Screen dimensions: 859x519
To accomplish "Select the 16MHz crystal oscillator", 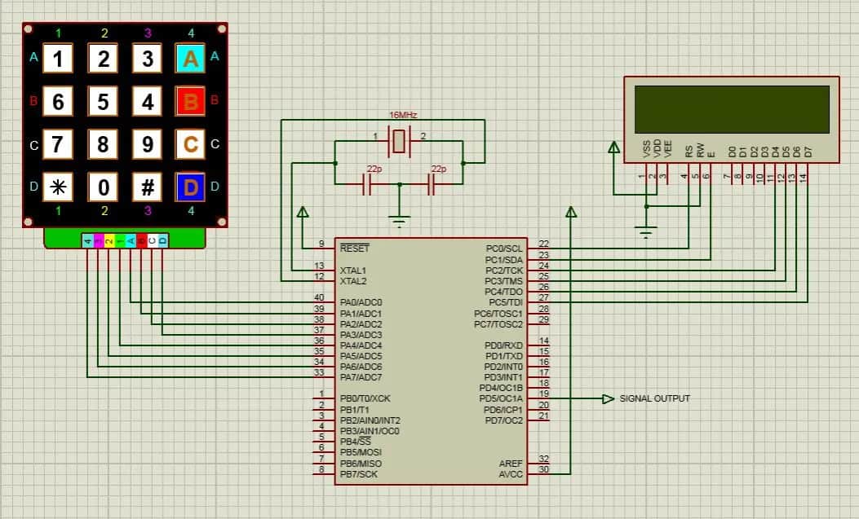I will click(397, 140).
